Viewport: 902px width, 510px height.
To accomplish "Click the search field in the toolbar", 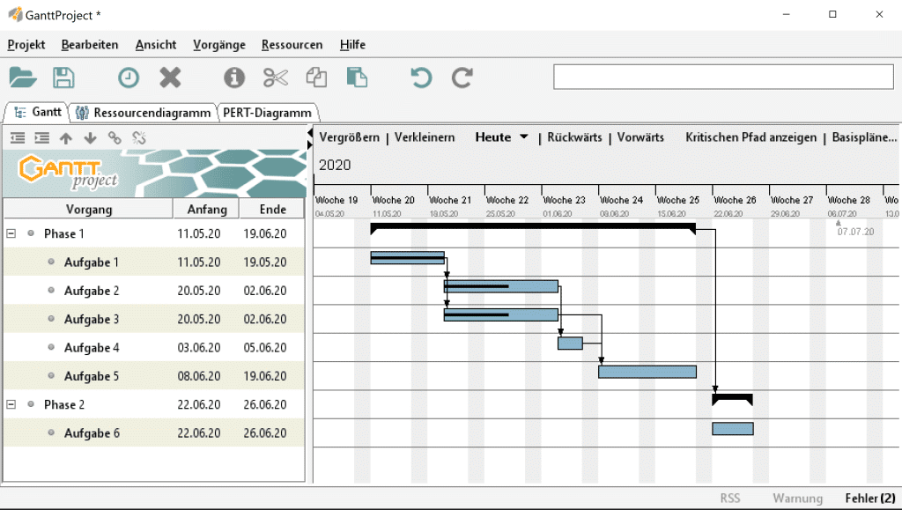I will coord(722,78).
